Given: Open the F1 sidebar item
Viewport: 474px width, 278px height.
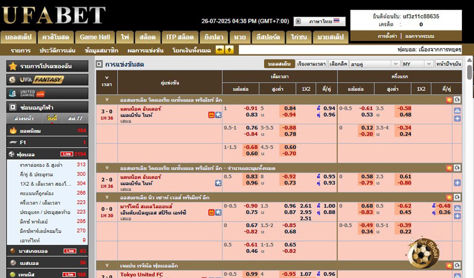Looking at the screenshot, I should coord(47,142).
